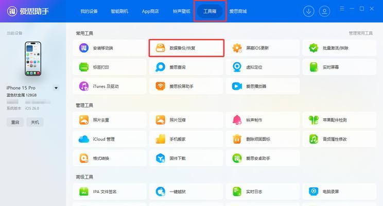Click the 爱思助手 logo

(x=28, y=11)
